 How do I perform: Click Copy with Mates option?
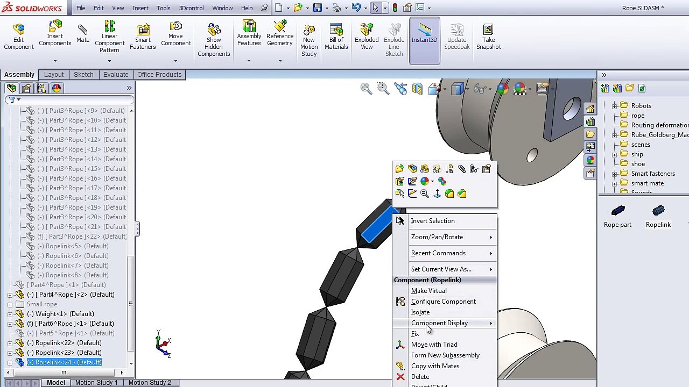(x=435, y=366)
